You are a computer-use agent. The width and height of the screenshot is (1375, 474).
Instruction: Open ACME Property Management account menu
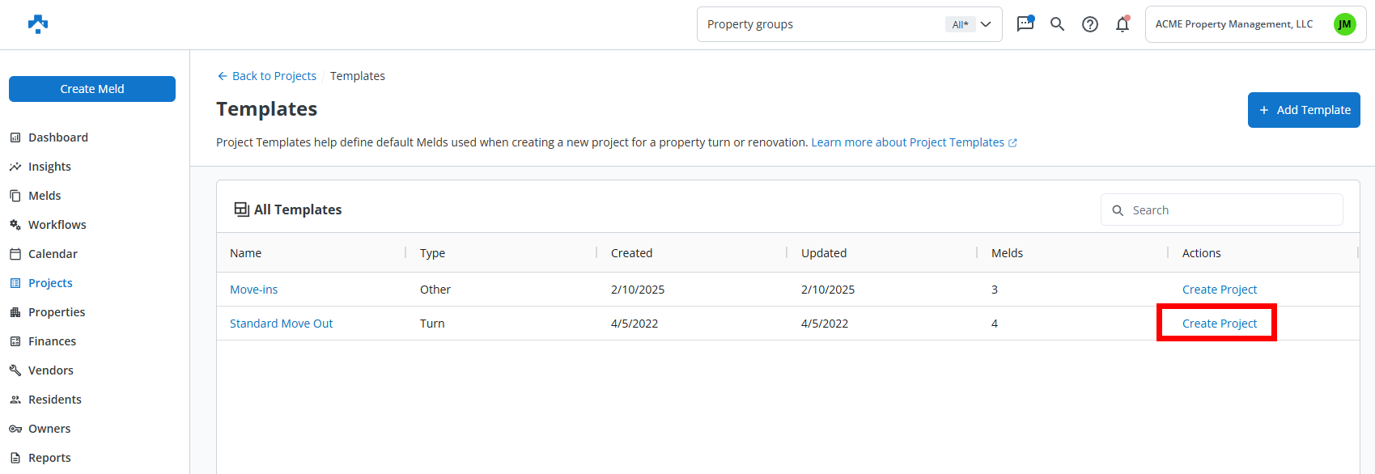[1233, 24]
